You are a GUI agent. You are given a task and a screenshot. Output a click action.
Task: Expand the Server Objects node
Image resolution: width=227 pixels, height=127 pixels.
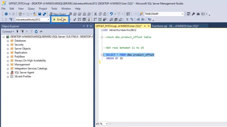click(x=8, y=49)
